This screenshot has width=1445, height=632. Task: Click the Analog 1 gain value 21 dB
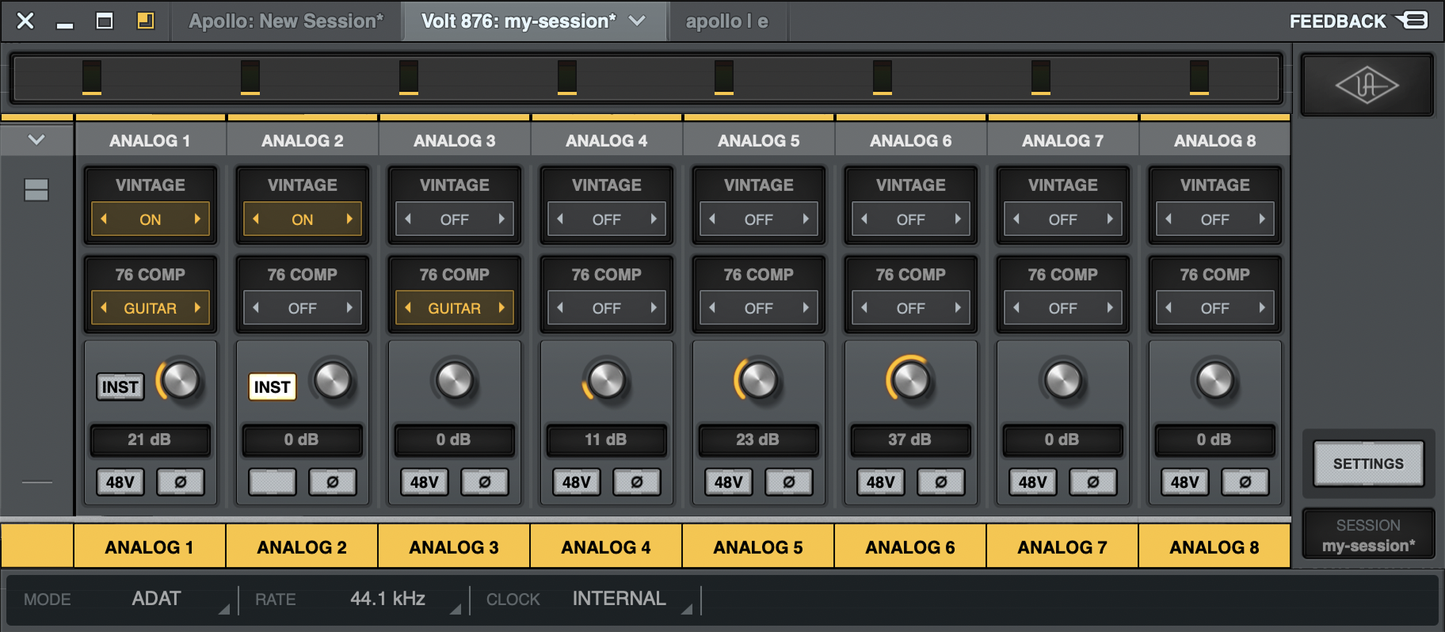(x=150, y=440)
